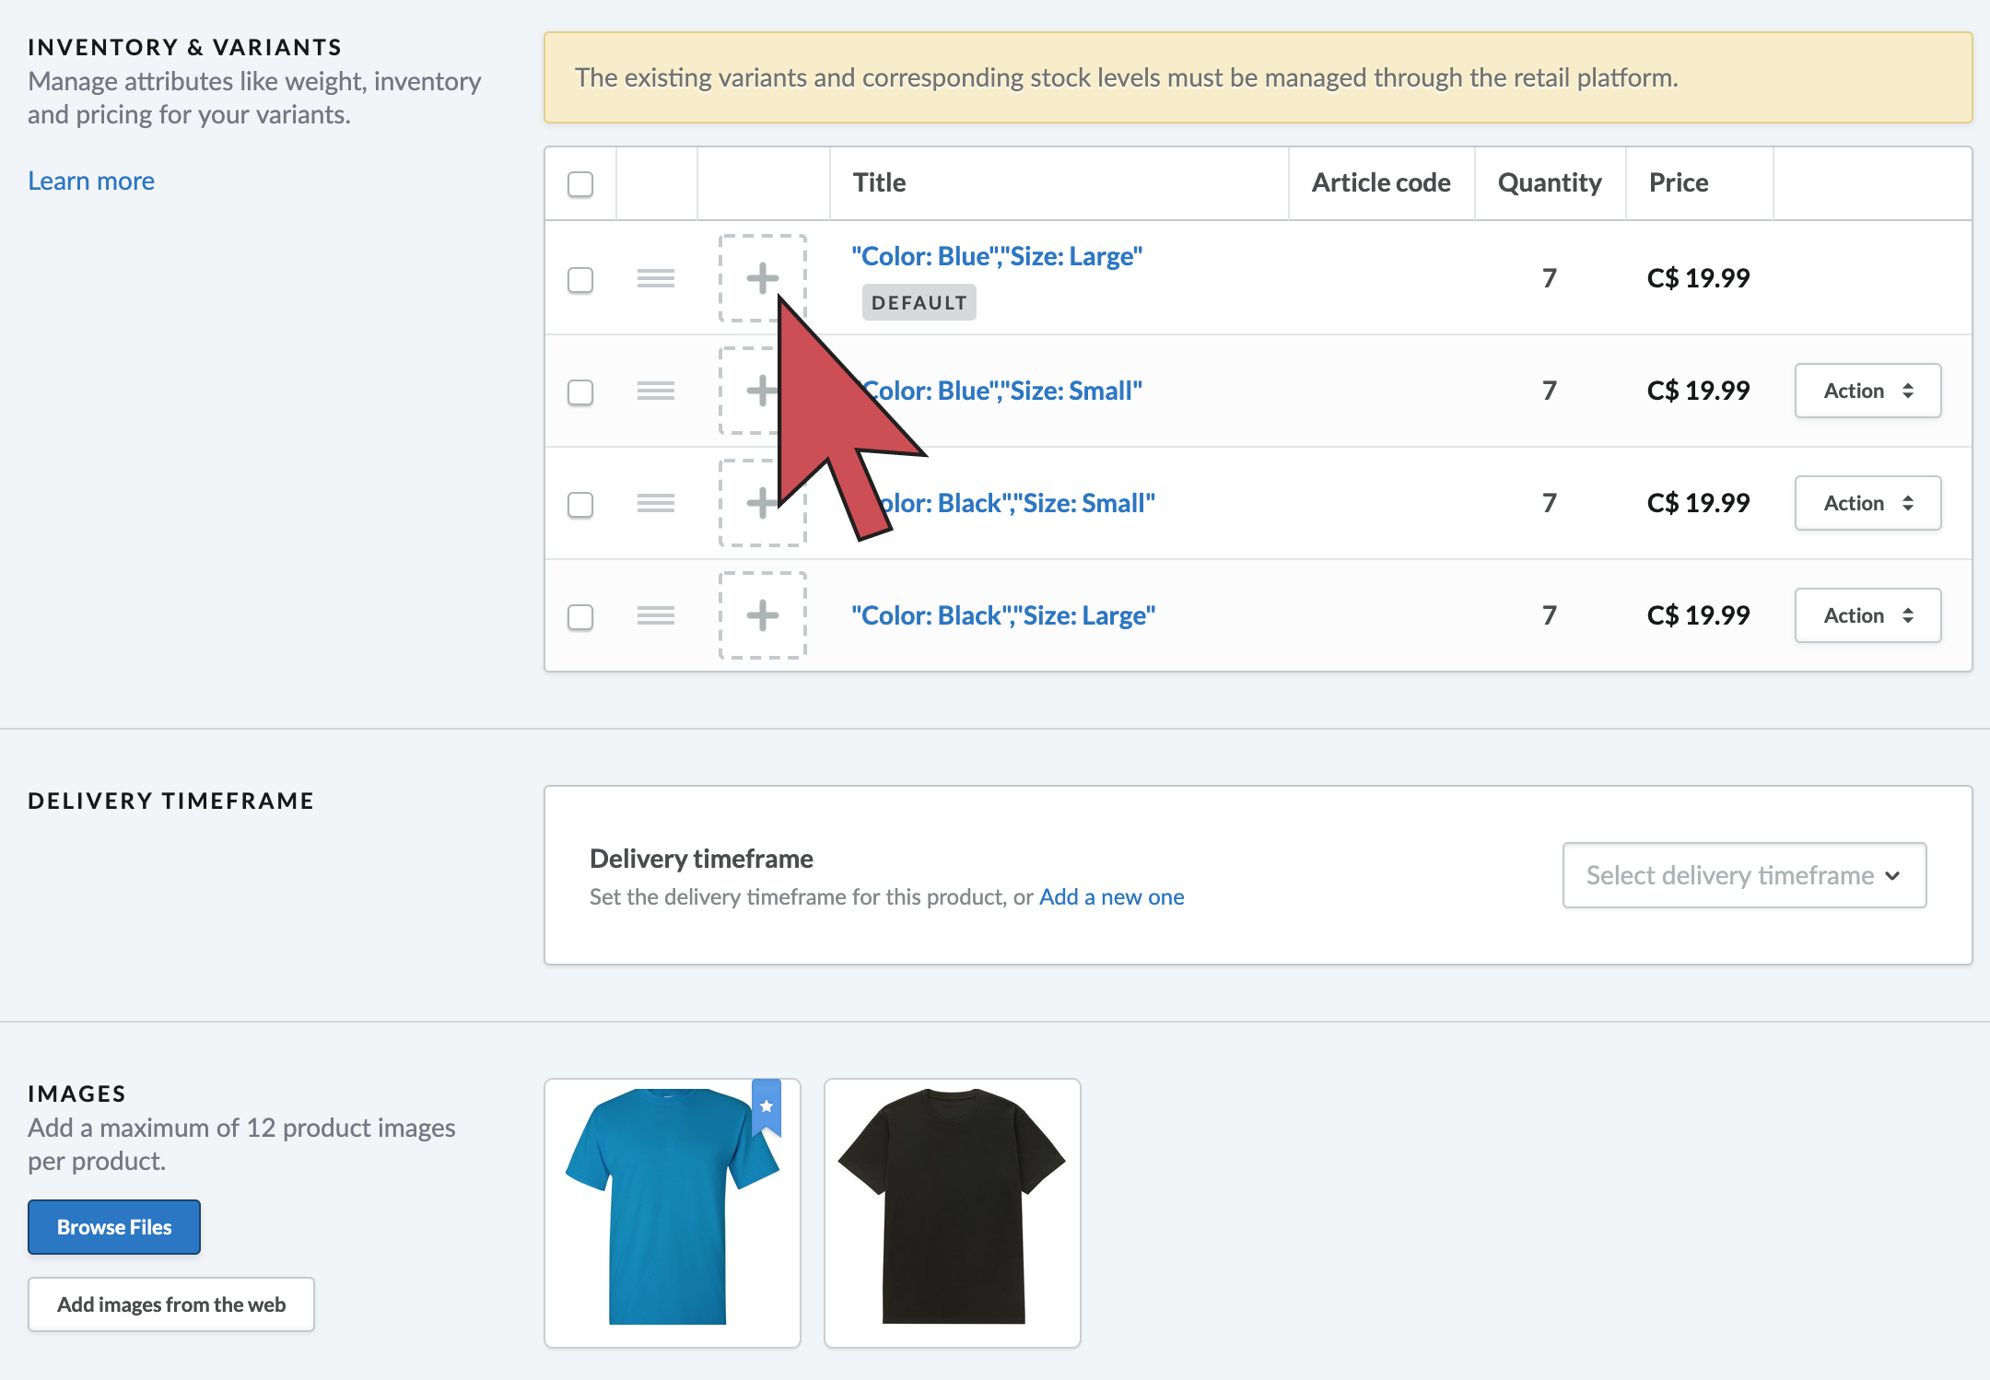Click the add image icon for Blue Small variant
This screenshot has width=1990, height=1380.
[762, 390]
